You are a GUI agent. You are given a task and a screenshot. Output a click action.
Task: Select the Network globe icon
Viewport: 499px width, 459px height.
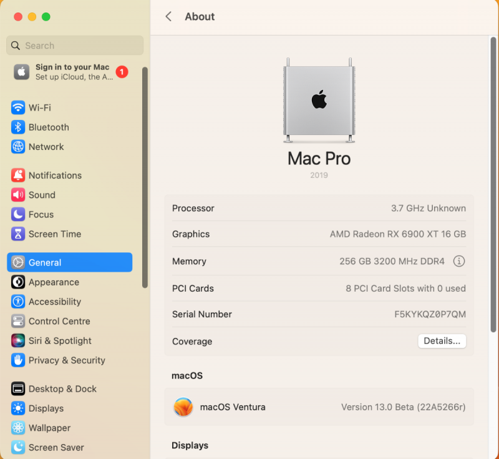tap(18, 147)
